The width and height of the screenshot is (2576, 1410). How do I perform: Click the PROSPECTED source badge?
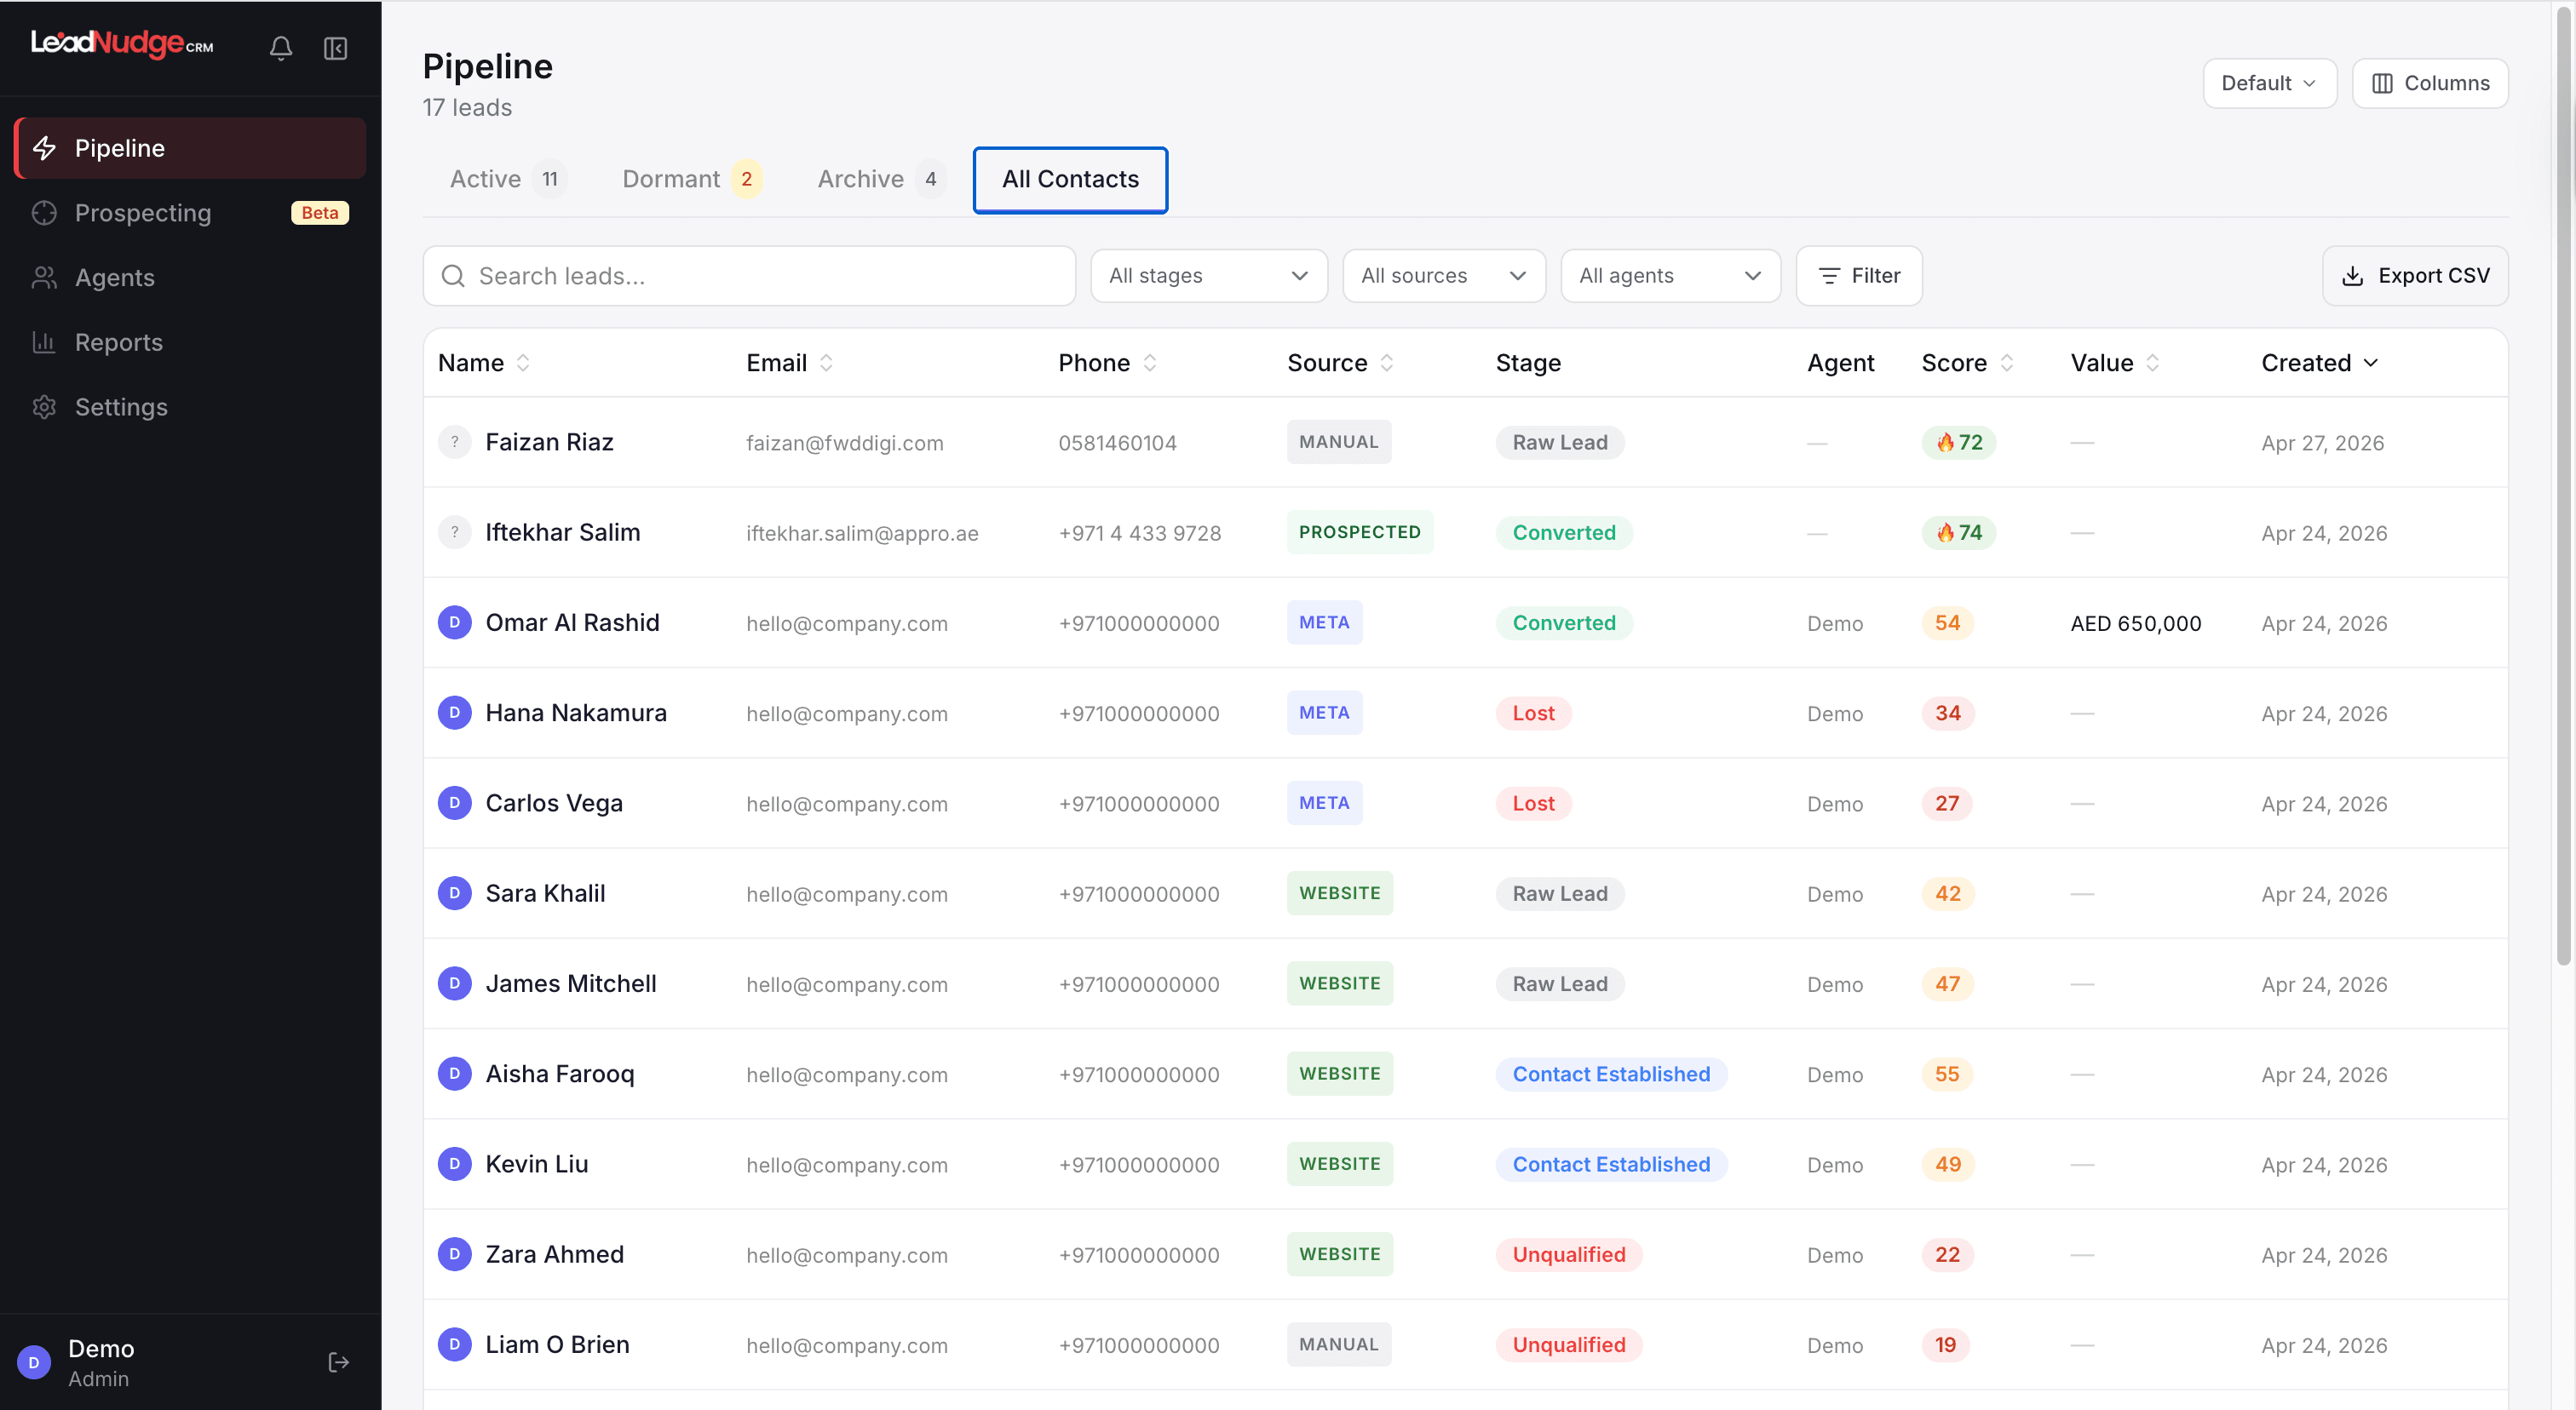[1360, 533]
